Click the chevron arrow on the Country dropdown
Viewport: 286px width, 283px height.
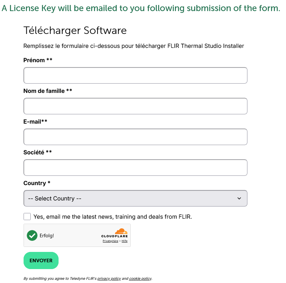239,198
